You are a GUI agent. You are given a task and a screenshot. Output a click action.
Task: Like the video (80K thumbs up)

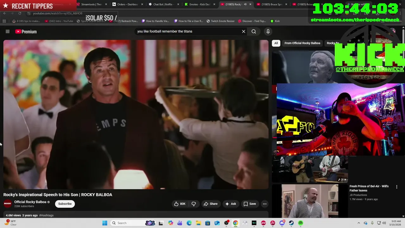click(179, 204)
